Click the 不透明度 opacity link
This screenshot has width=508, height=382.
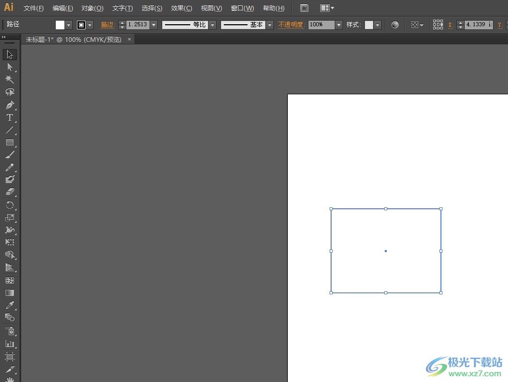[x=291, y=25]
